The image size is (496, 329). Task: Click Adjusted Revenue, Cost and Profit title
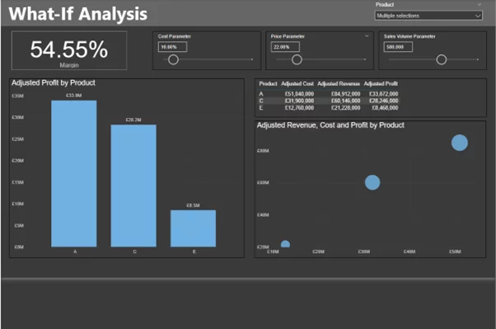[x=330, y=125]
